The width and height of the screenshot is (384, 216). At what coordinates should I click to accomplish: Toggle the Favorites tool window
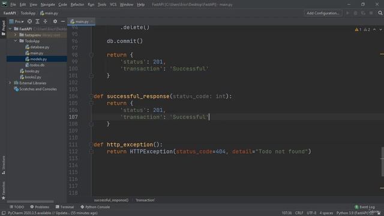point(3,190)
